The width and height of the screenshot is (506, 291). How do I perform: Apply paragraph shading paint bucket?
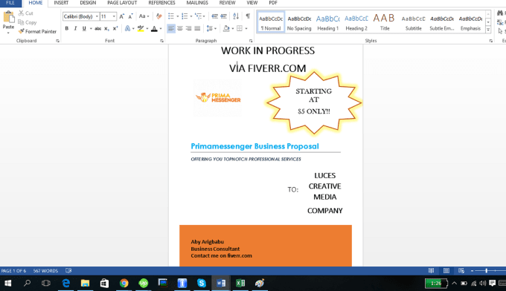[x=226, y=29]
